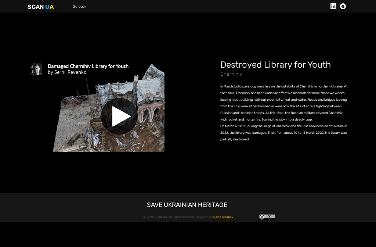The height and width of the screenshot is (247, 376).
Task: Open the Creative Commons license badge
Action: [x=267, y=217]
